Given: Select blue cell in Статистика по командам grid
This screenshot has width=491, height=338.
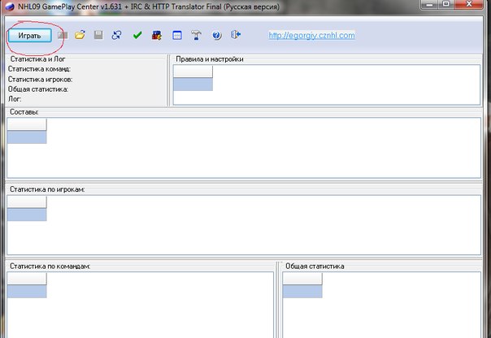Looking at the screenshot, I should (27, 292).
